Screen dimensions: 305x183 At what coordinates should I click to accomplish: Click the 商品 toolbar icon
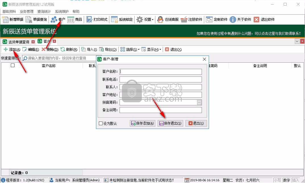coord(71,20)
